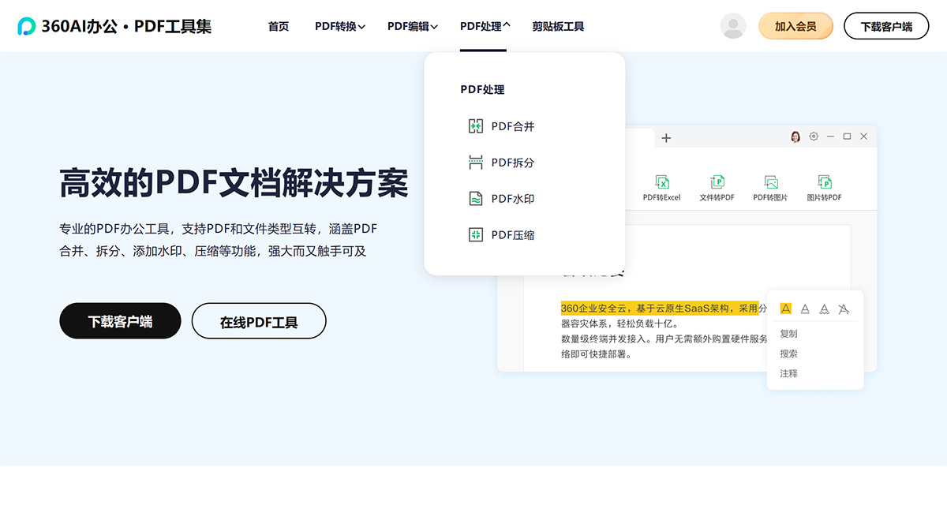Select the PDF水印 watermark icon
947x520 pixels.
pos(475,199)
